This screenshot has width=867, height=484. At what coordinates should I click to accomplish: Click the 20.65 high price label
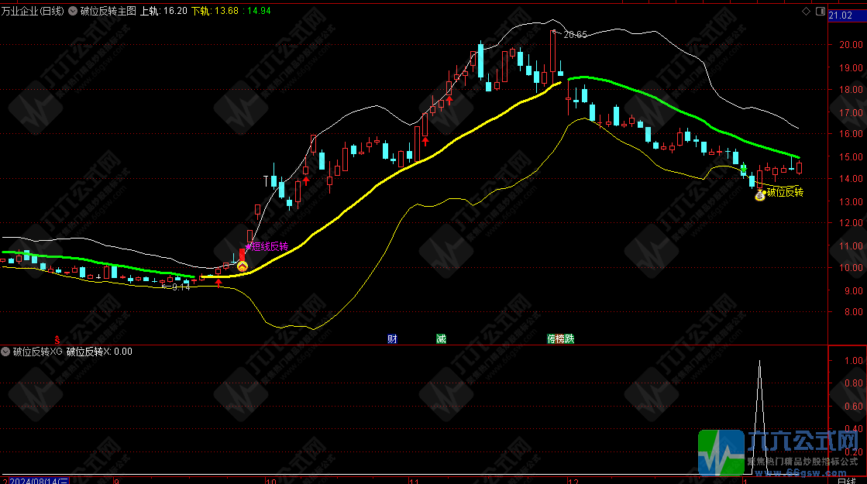575,35
